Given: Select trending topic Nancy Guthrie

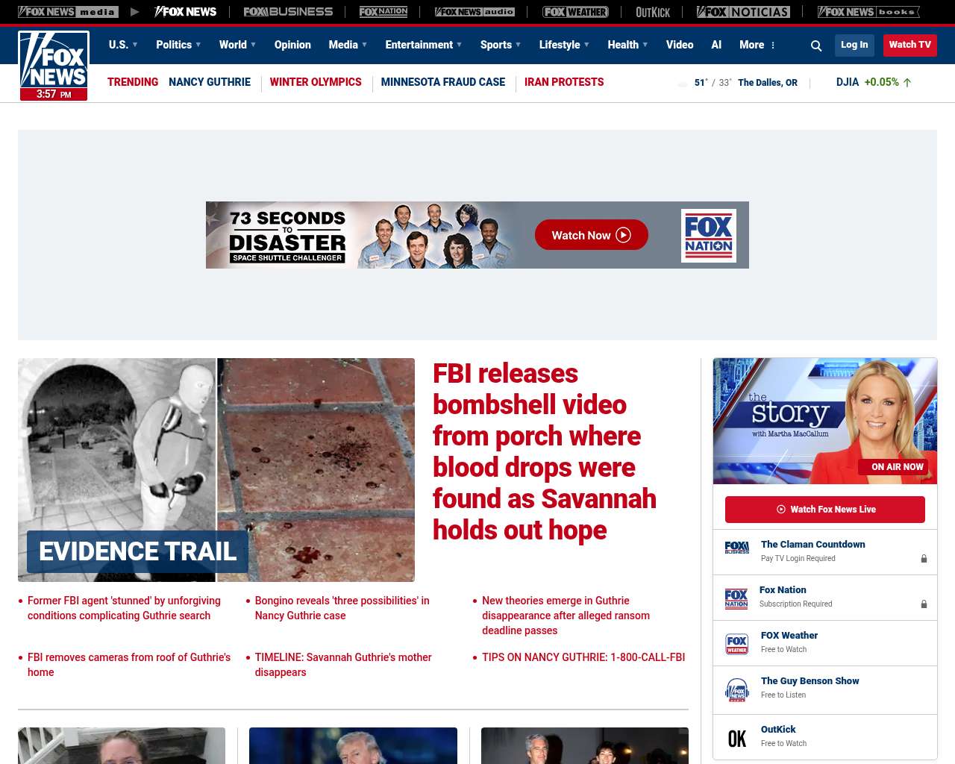Looking at the screenshot, I should [x=210, y=82].
